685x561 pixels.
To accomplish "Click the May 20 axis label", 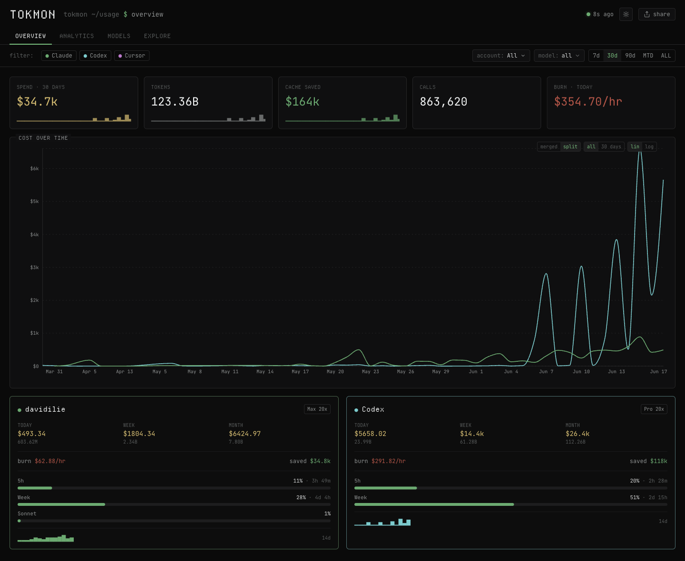I will click(x=335, y=372).
